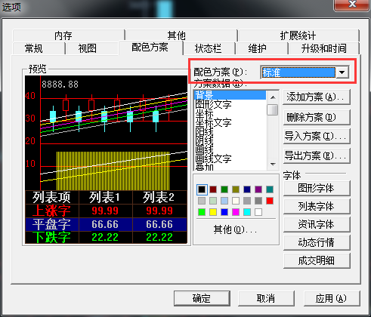Pick the light gray swatch in second row

pyautogui.click(x=202, y=201)
